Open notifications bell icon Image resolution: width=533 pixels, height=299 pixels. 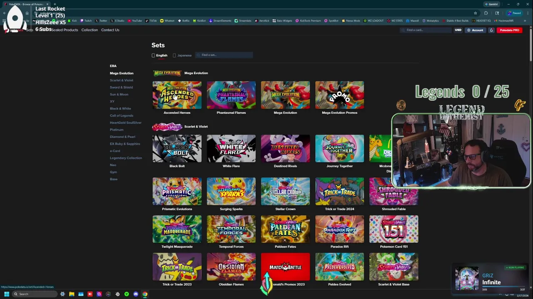(x=491, y=30)
